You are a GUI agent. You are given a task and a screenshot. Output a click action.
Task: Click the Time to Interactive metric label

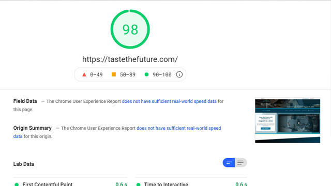[x=166, y=184]
